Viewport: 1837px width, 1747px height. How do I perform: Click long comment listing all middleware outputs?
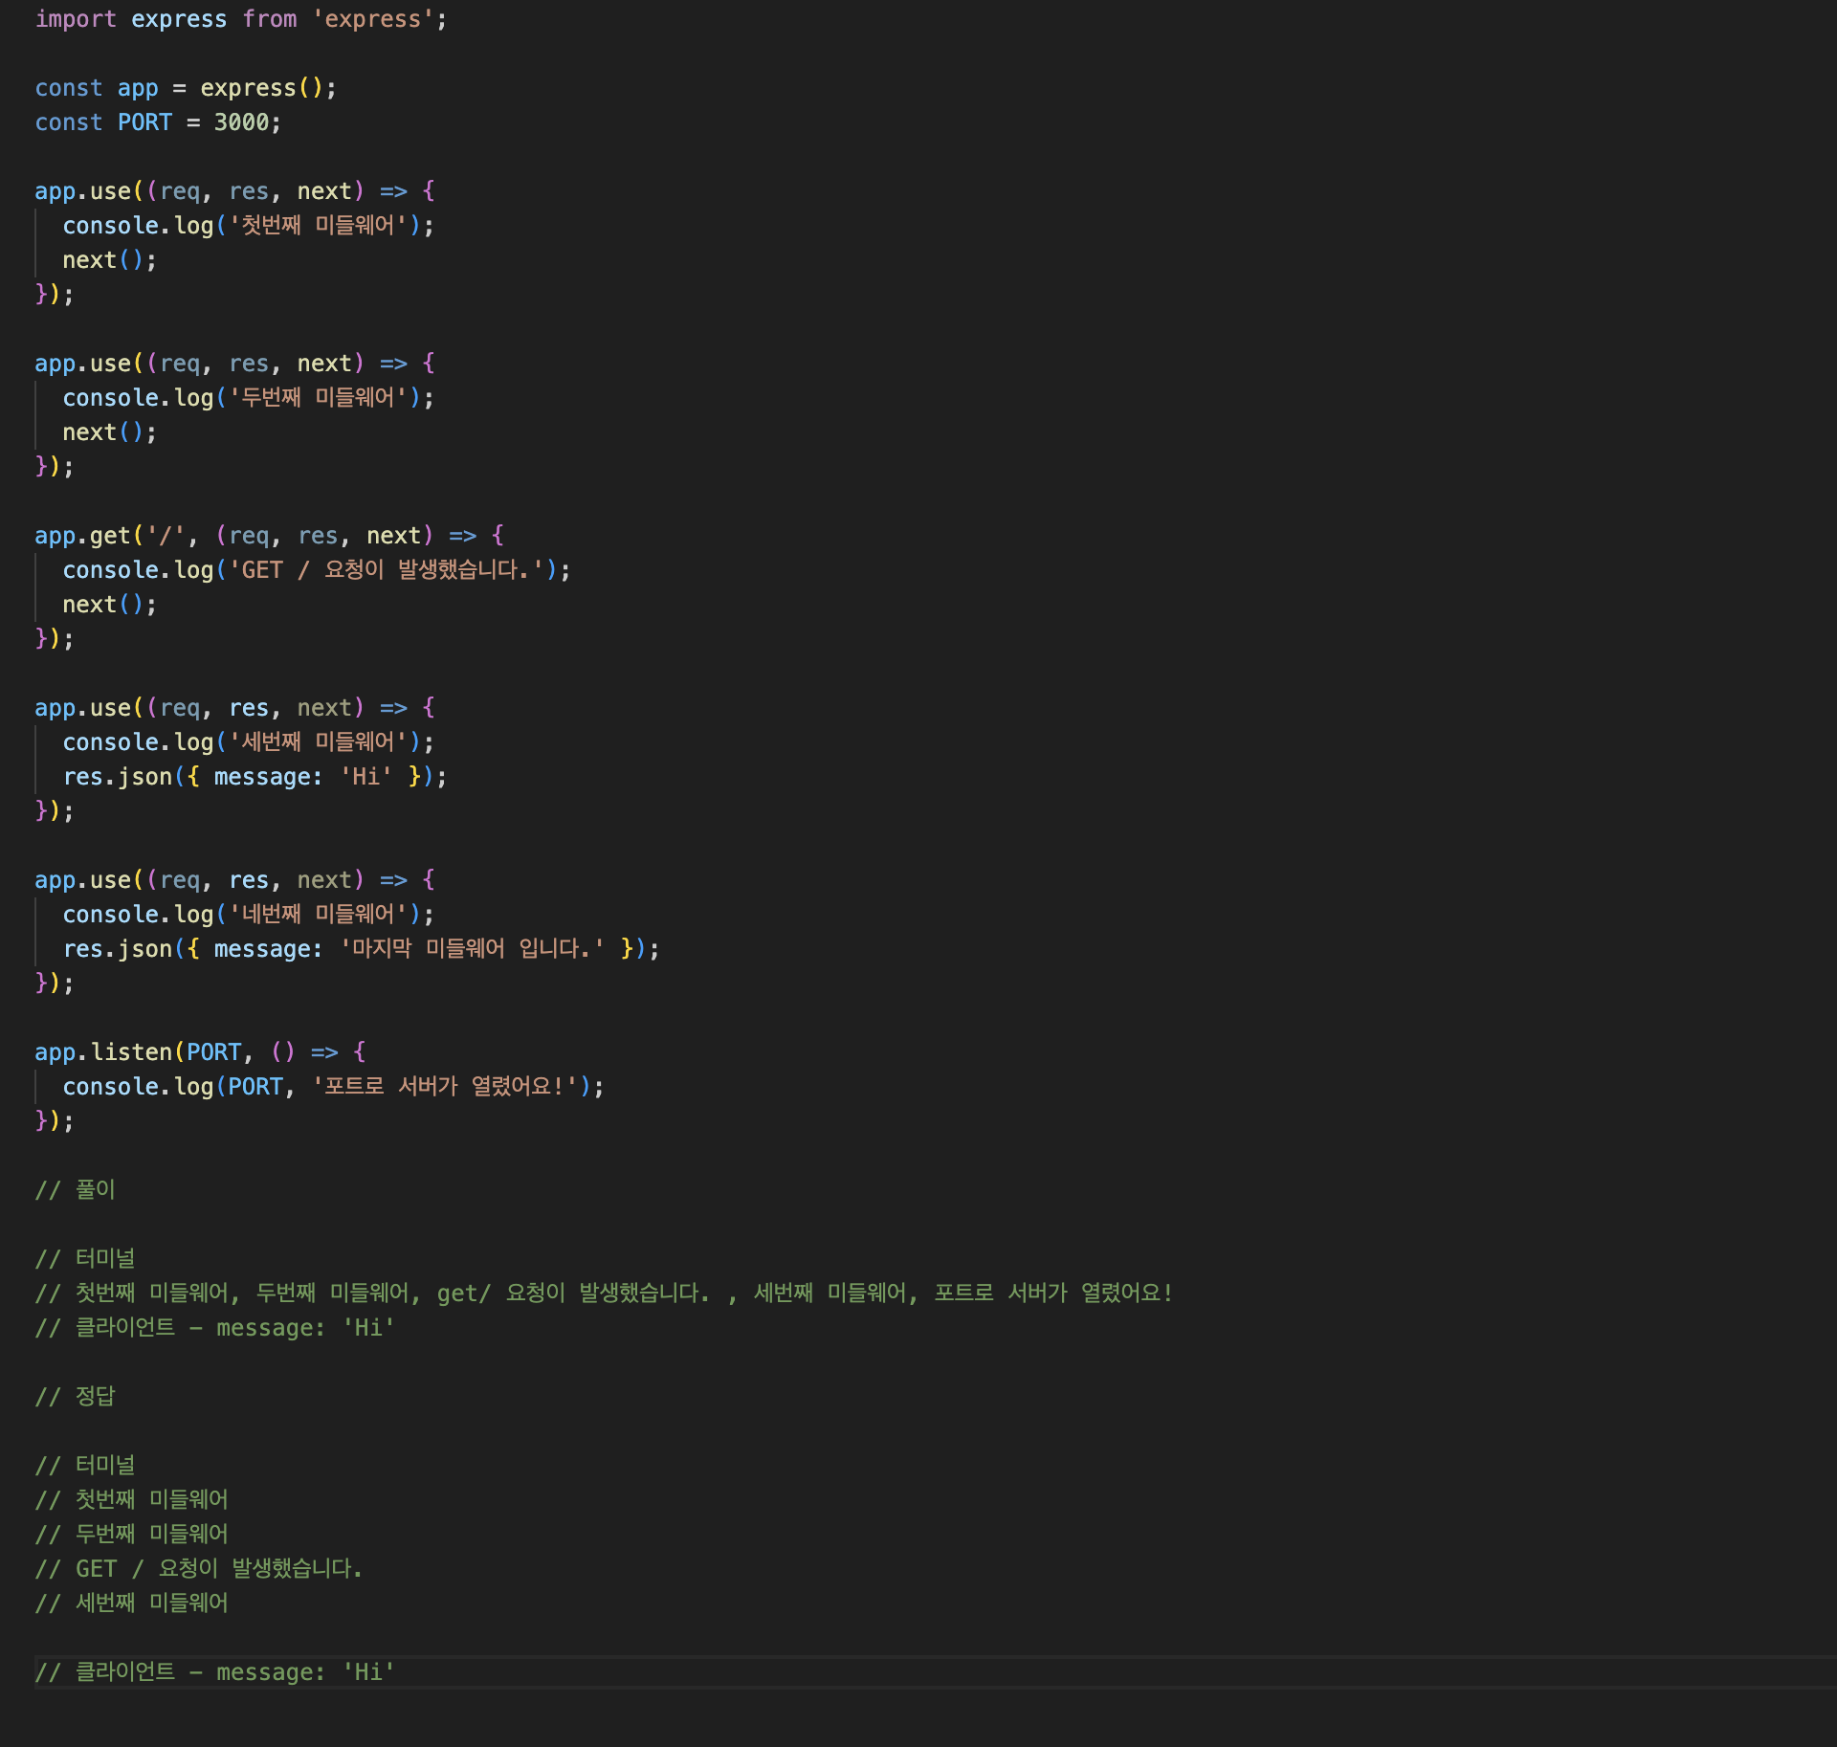tap(603, 1294)
